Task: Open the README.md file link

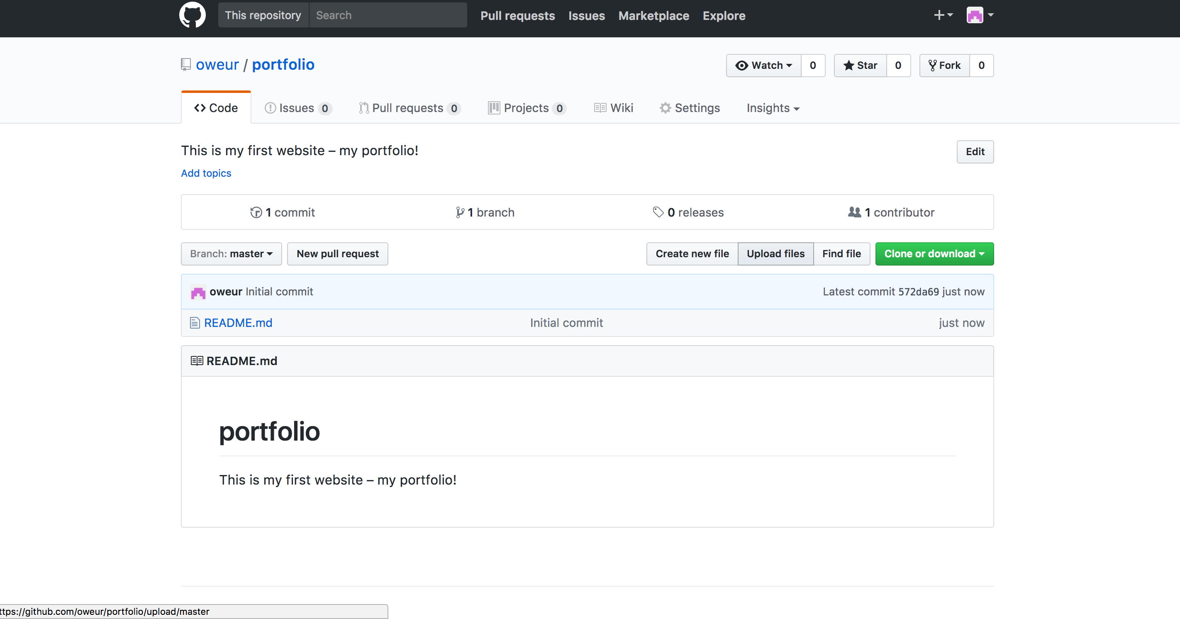Action: pos(238,323)
